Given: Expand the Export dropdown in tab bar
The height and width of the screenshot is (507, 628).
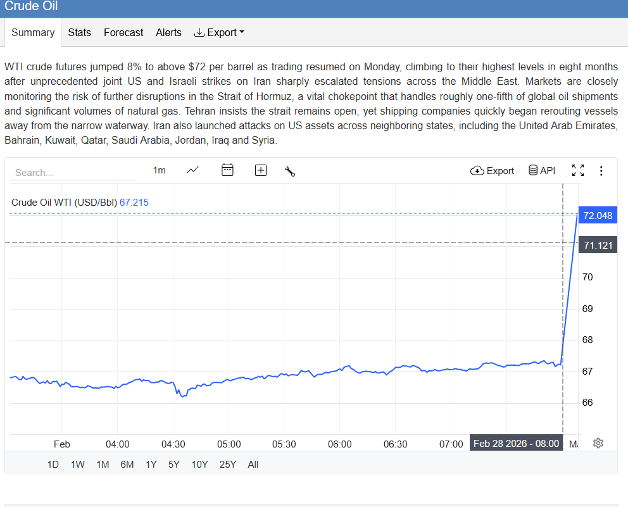Looking at the screenshot, I should tap(218, 32).
